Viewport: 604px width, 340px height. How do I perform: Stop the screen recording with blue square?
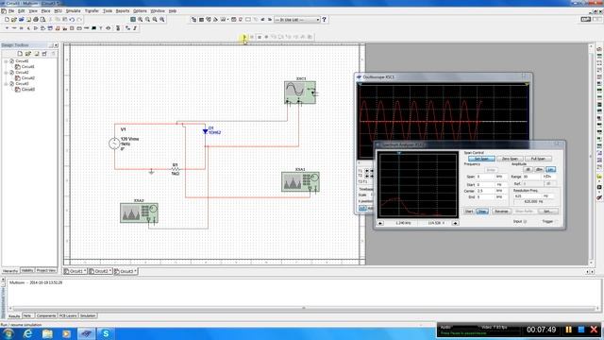pyautogui.click(x=581, y=330)
